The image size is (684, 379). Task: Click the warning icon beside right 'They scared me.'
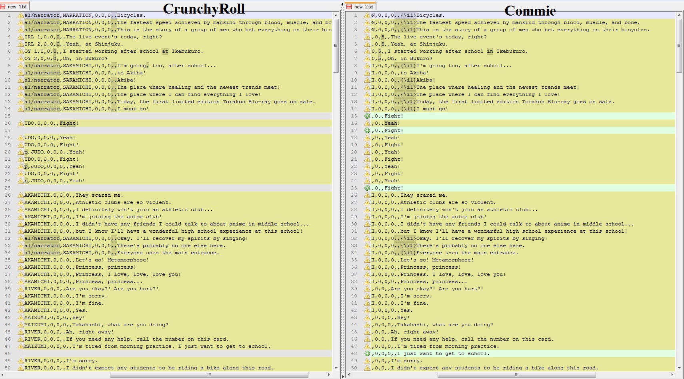coord(367,195)
